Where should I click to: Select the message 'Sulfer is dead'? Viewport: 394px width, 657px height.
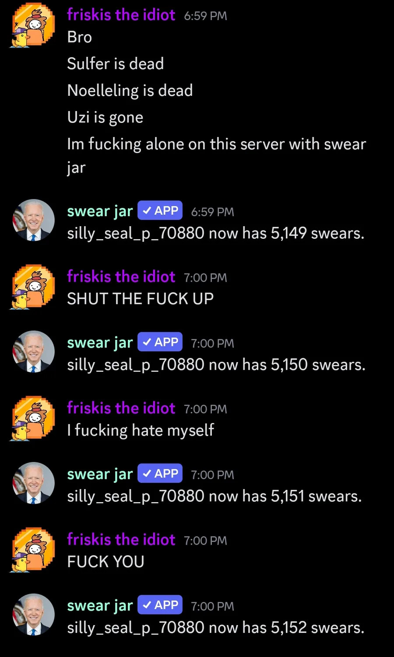click(116, 64)
